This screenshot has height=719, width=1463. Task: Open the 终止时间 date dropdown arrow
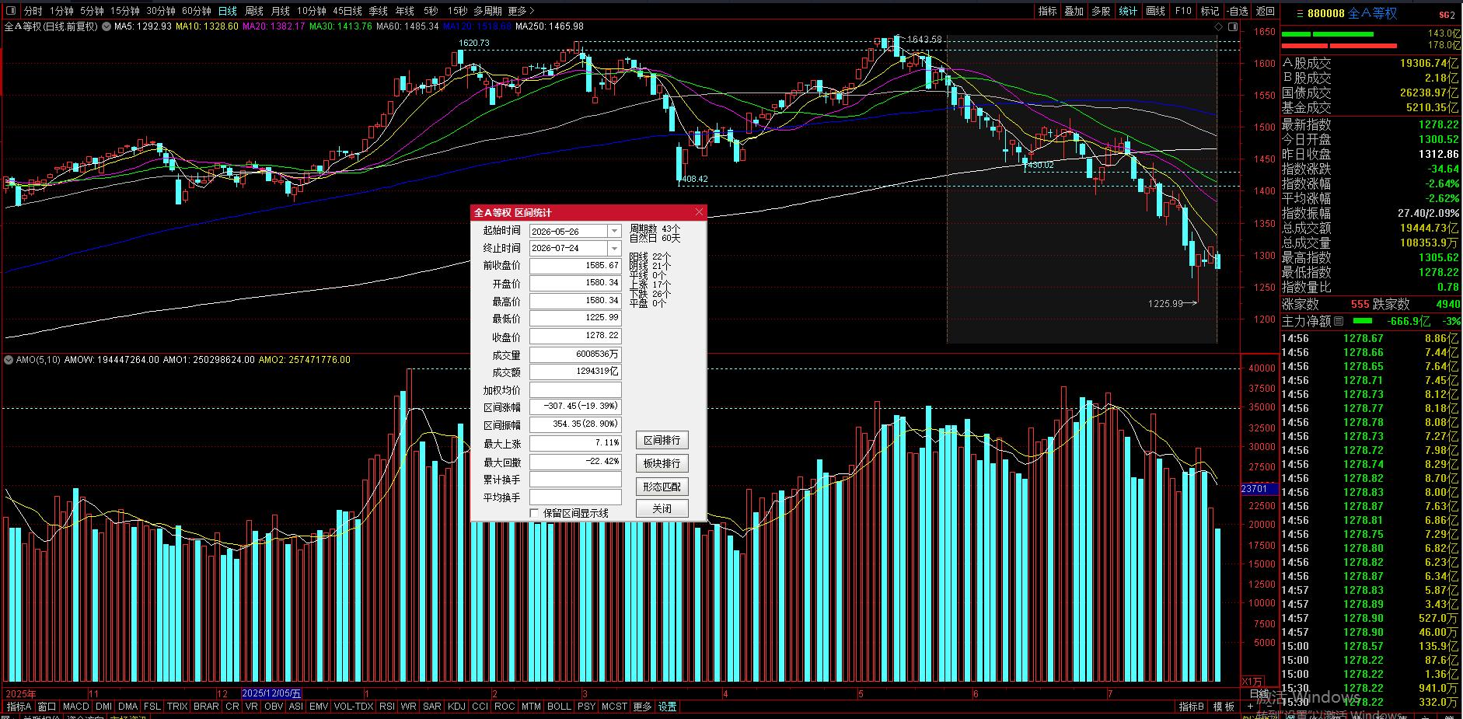point(614,248)
